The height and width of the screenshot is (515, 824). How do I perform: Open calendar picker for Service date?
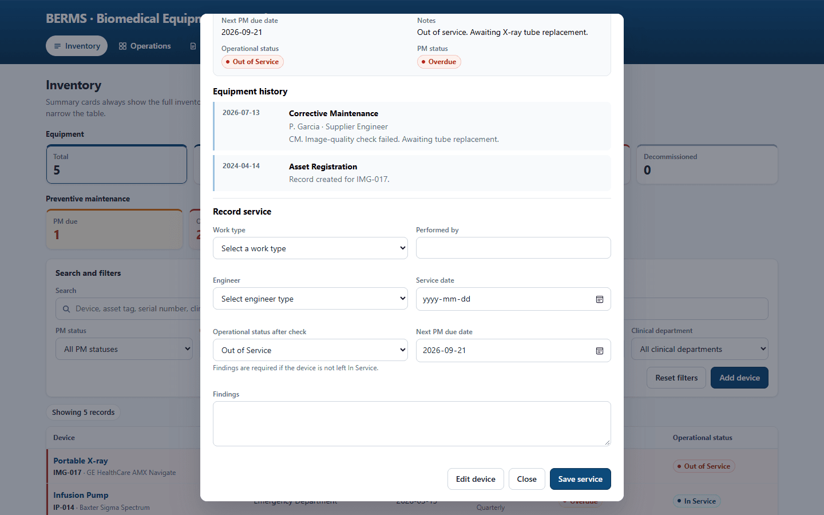(599, 299)
